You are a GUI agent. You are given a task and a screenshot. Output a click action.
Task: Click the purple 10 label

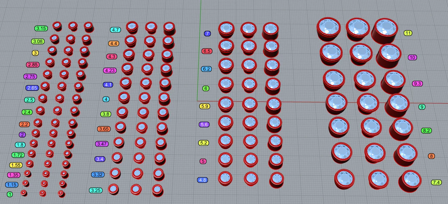point(412,58)
